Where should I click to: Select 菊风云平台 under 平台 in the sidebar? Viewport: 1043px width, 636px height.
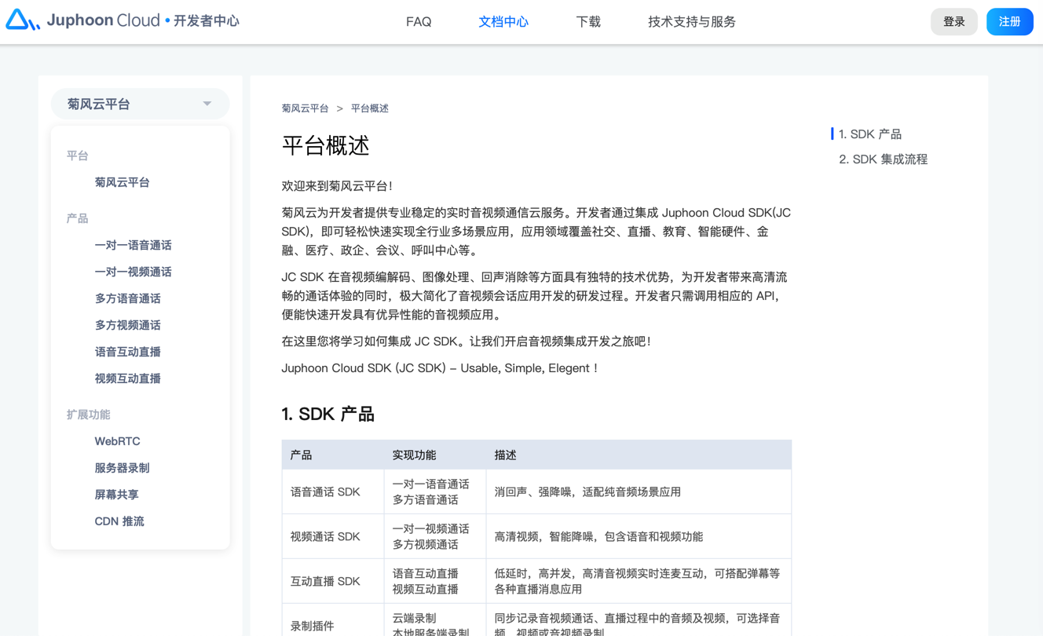pos(123,182)
